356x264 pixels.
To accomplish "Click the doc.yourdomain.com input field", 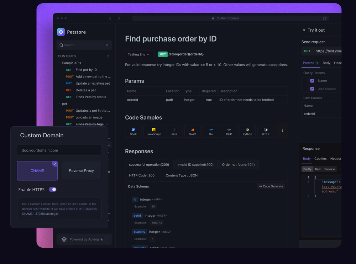I will 59,150.
